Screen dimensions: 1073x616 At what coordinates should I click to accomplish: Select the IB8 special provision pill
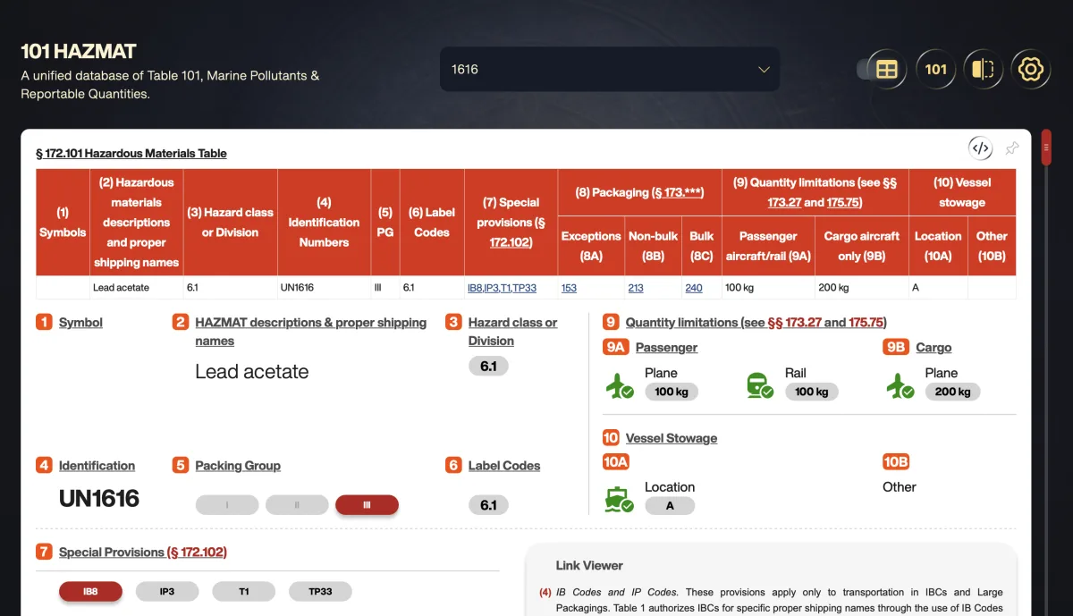tap(90, 591)
